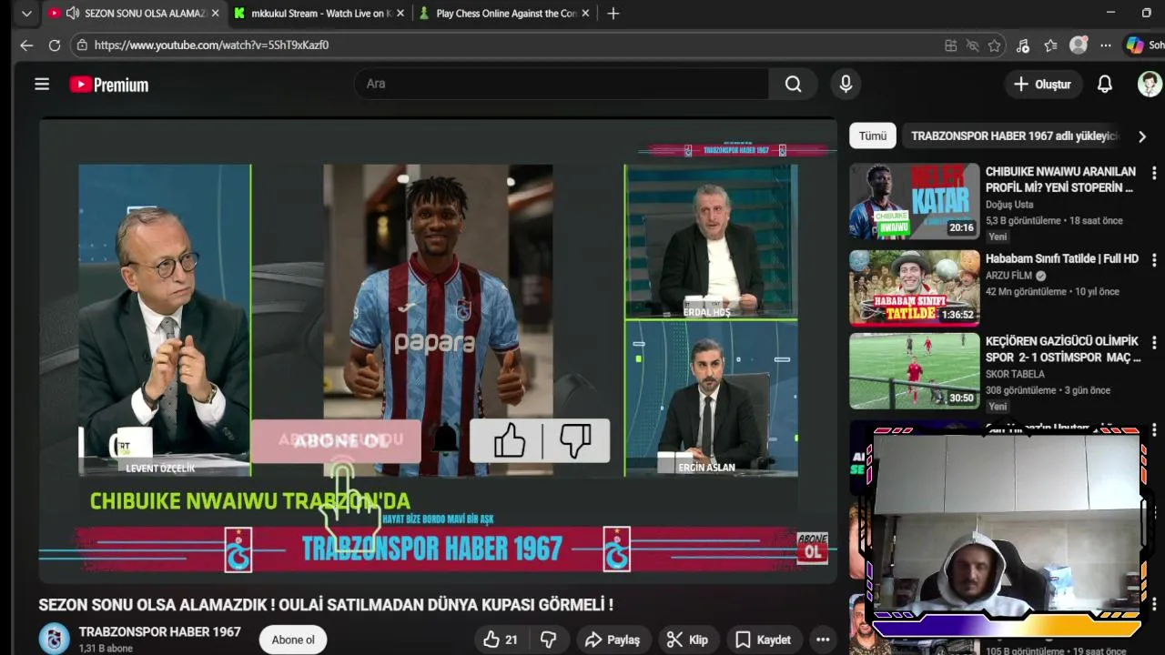The height and width of the screenshot is (655, 1165).
Task: Open Hababam Sınıfı Tatilde Full HD title
Action: pos(1061,258)
